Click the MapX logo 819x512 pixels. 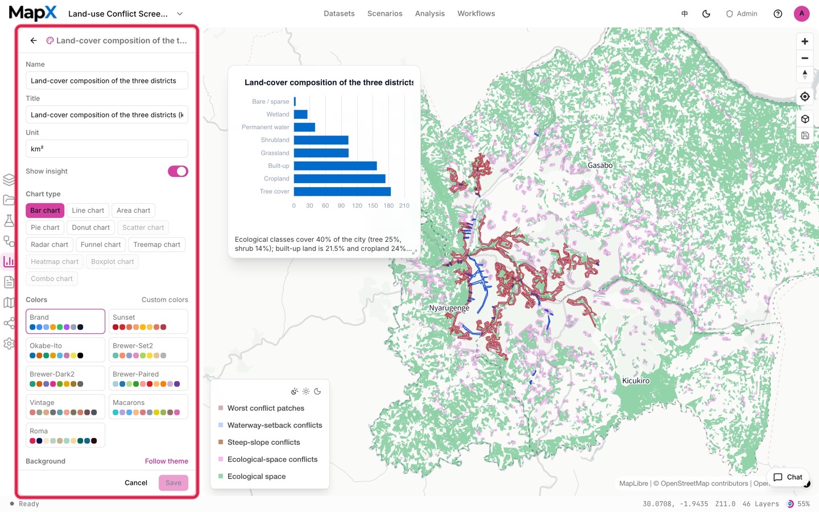pos(33,13)
